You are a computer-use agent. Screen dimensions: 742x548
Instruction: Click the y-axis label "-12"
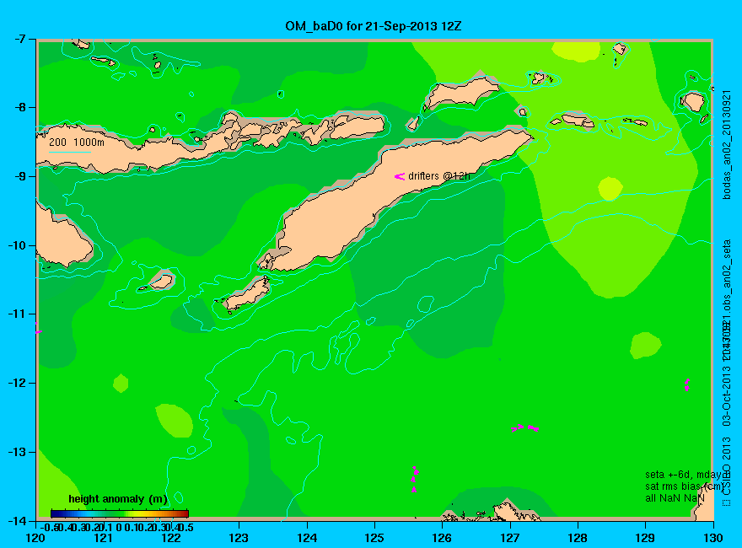point(18,383)
